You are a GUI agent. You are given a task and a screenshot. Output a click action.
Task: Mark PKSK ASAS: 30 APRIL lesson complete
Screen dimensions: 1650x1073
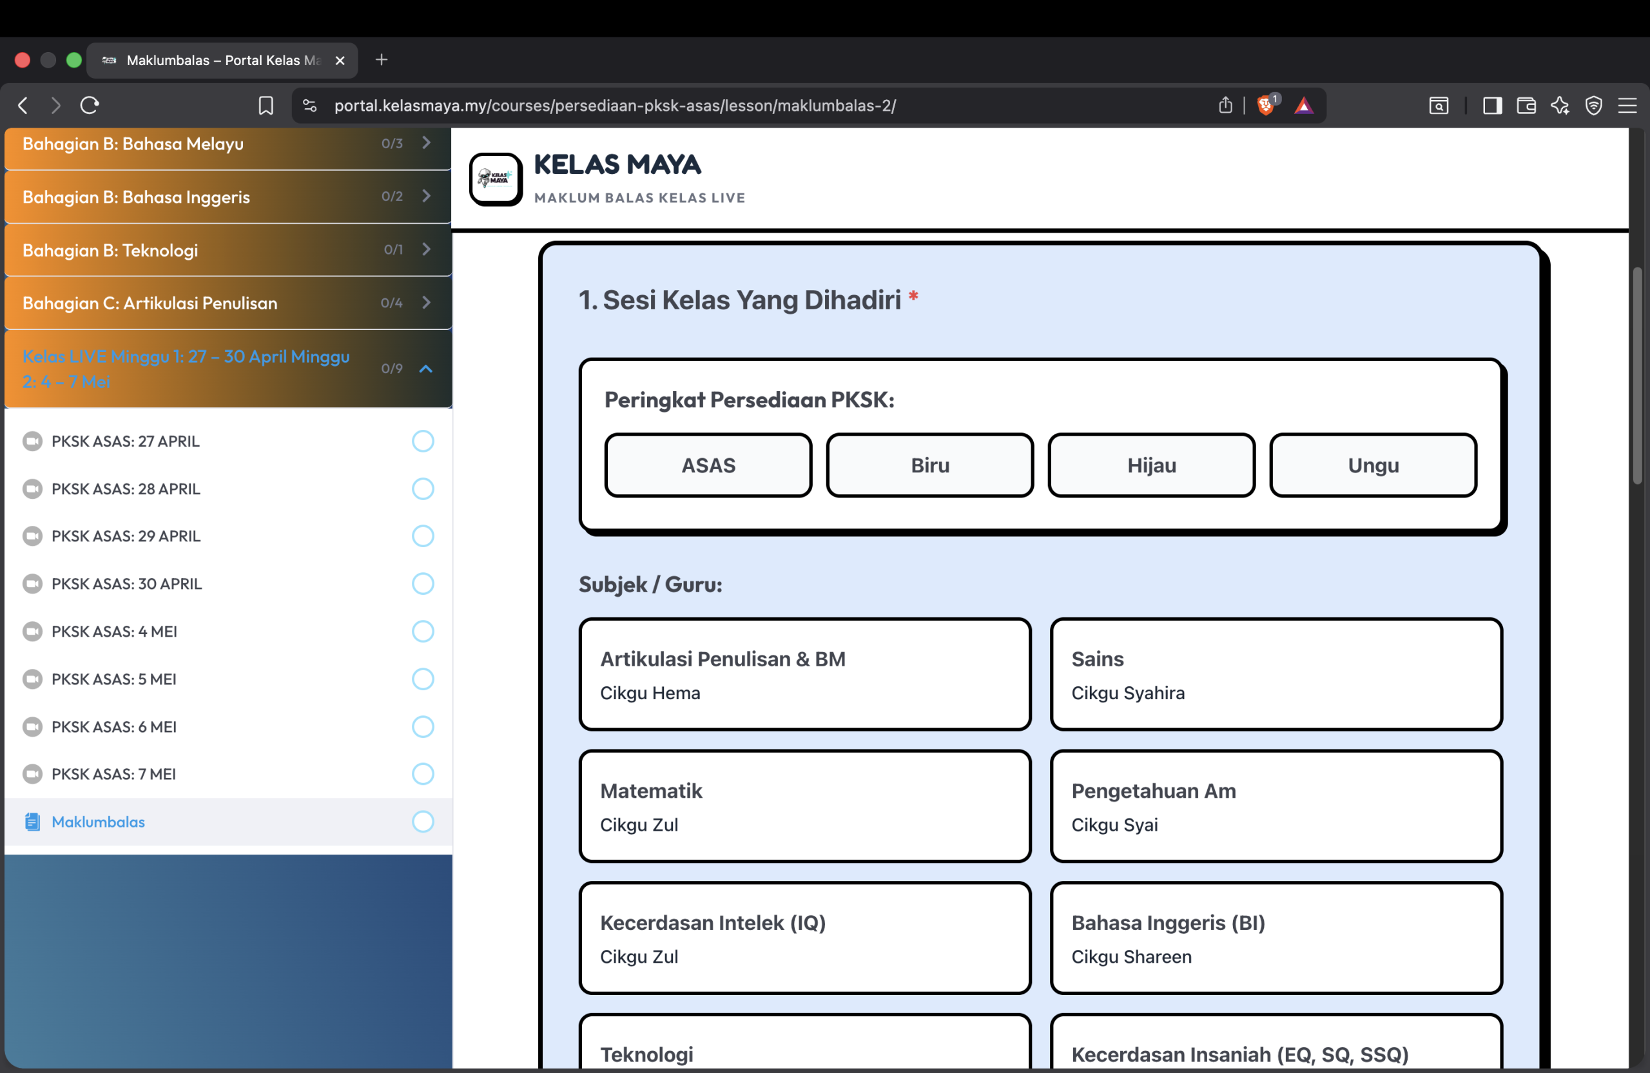[x=423, y=584]
